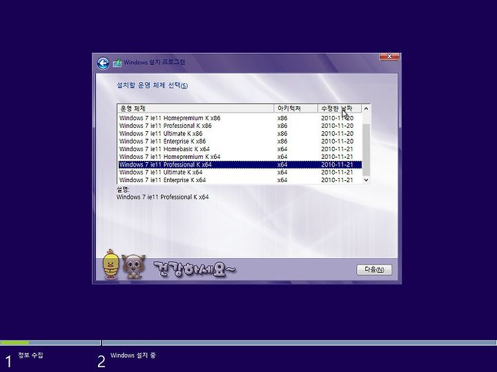Click the 설치할 운영 체제 선택(S) label
The height and width of the screenshot is (372, 497).
tap(152, 86)
